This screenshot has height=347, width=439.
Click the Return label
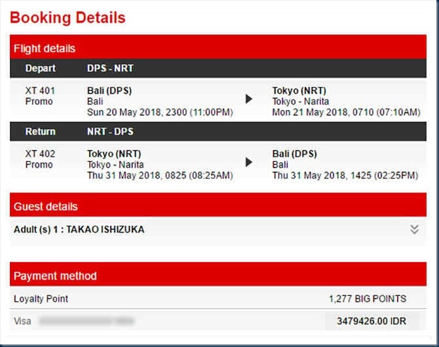point(41,132)
